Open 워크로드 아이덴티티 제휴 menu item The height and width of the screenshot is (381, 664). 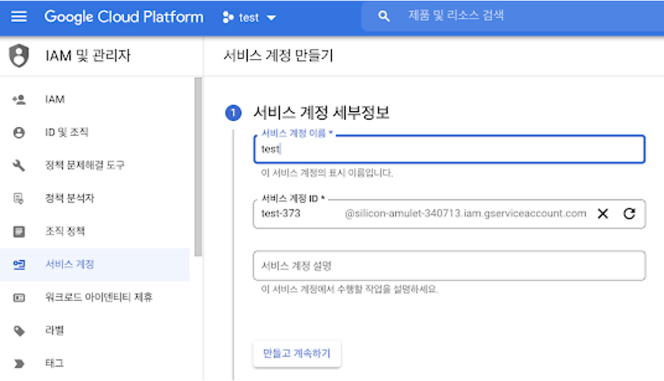click(x=95, y=298)
